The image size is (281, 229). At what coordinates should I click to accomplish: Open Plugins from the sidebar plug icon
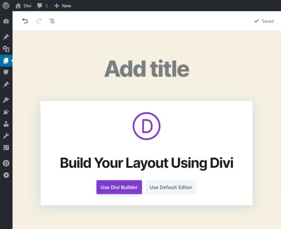(6, 112)
